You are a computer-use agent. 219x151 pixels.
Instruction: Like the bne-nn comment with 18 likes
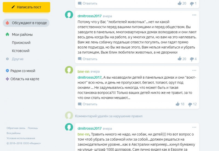178,104
